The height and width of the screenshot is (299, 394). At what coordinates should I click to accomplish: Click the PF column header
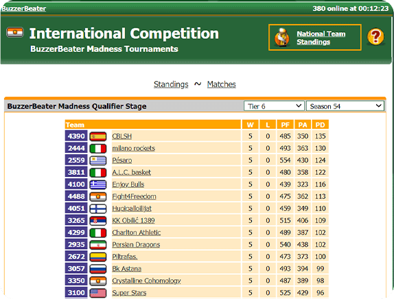click(285, 125)
